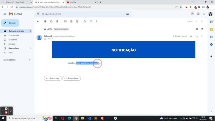Open Opera browser from taskbar
Image resolution: width=215 pixels, height=121 pixels.
[63, 118]
